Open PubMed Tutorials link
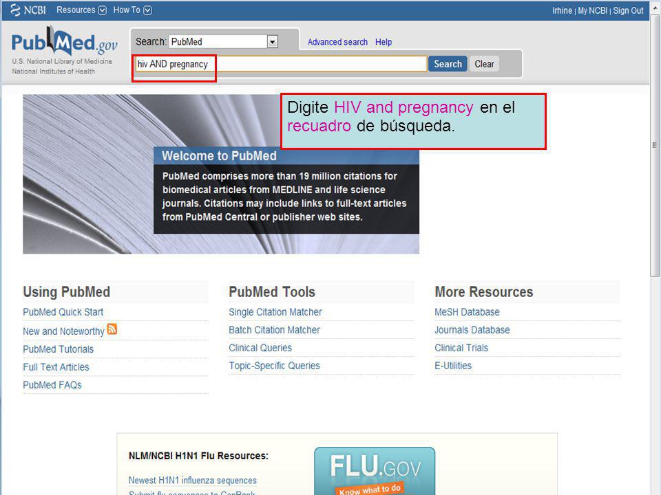 coord(58,349)
